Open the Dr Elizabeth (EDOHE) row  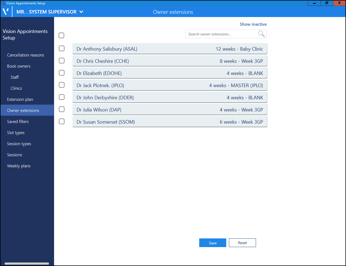(x=170, y=73)
